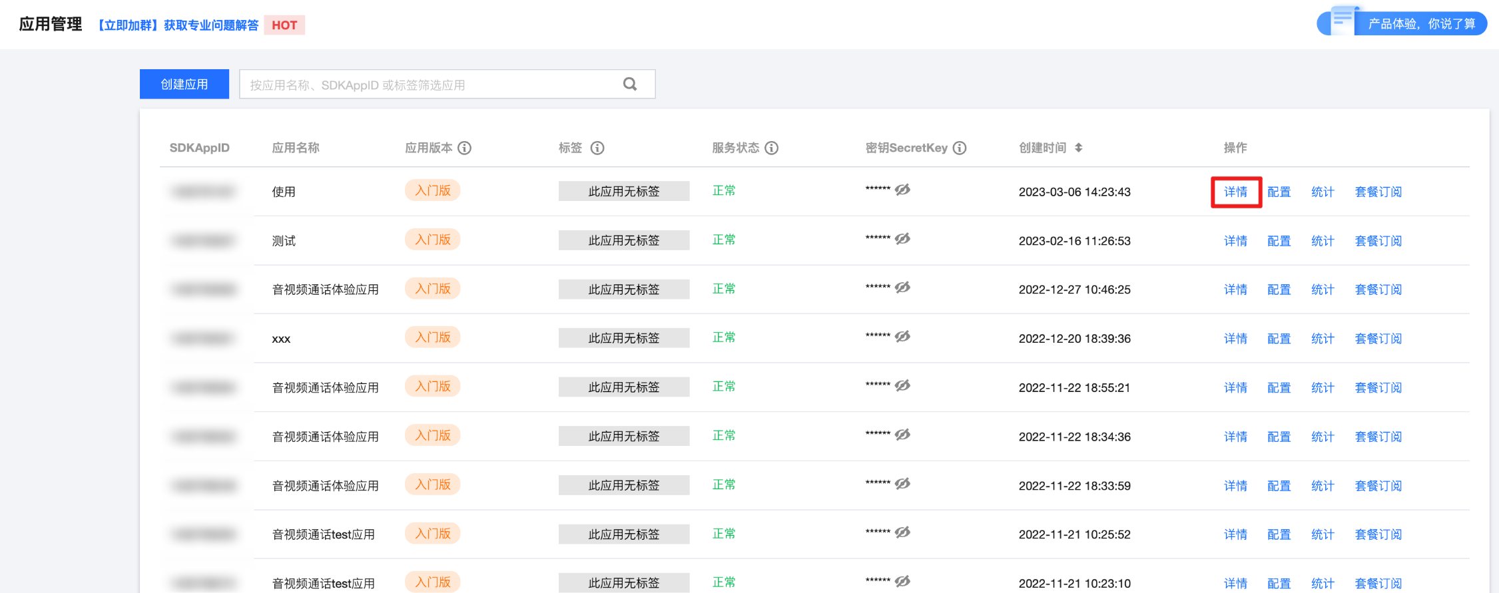
Task: Click info icon beside 服务状态 header
Action: point(771,148)
